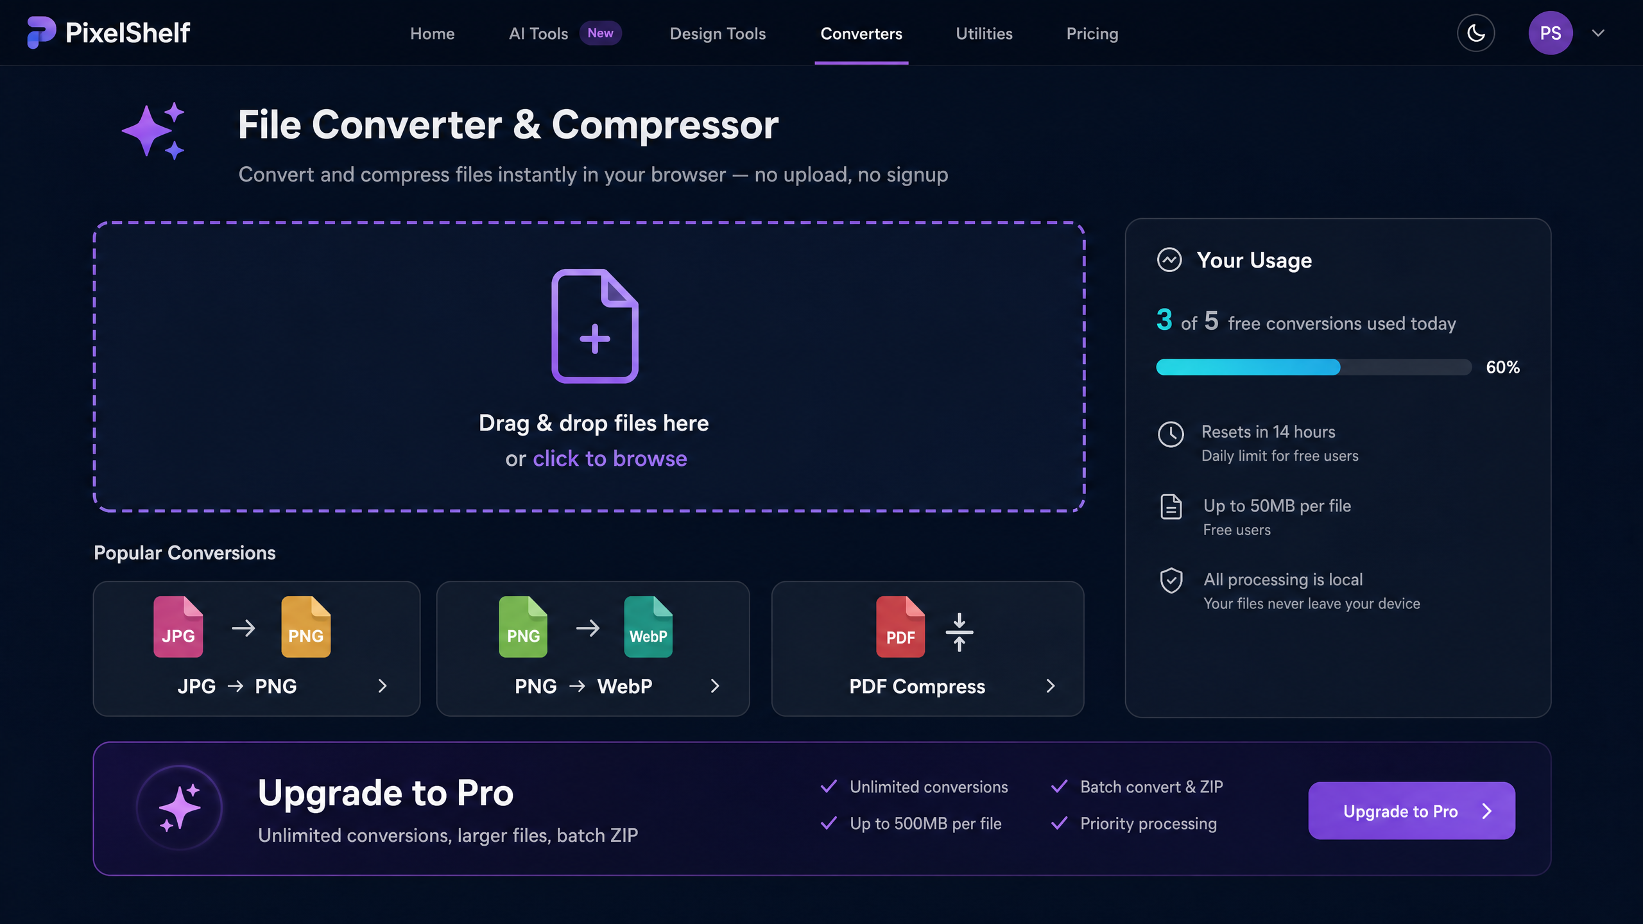Click the Upgrade to Pro sparkle badge

point(180,808)
